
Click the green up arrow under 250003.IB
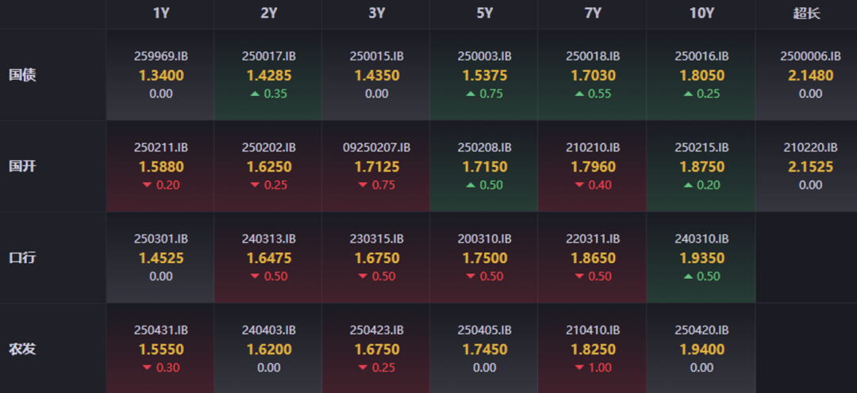pos(471,94)
